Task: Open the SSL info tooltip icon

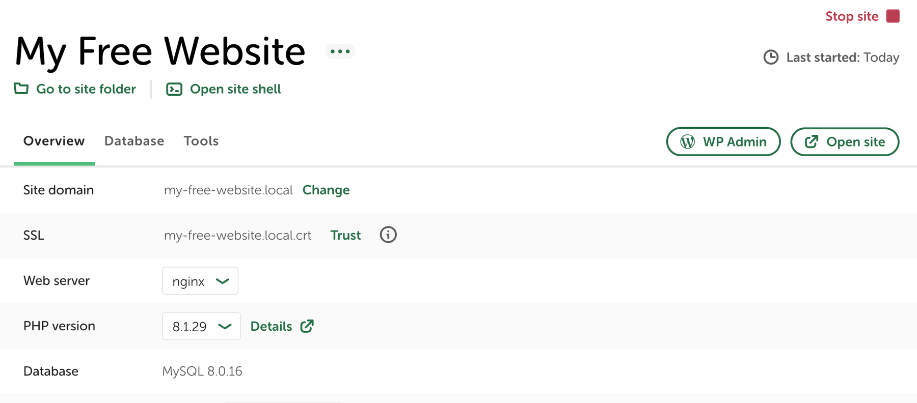Action: point(388,235)
